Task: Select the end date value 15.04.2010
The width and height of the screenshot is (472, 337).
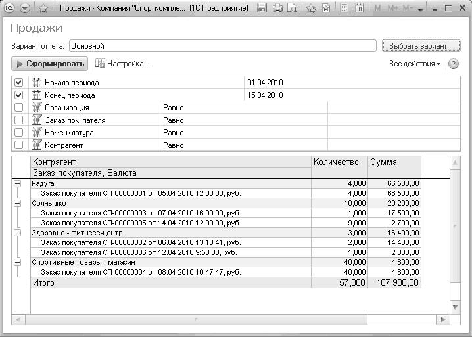Action: [x=265, y=95]
